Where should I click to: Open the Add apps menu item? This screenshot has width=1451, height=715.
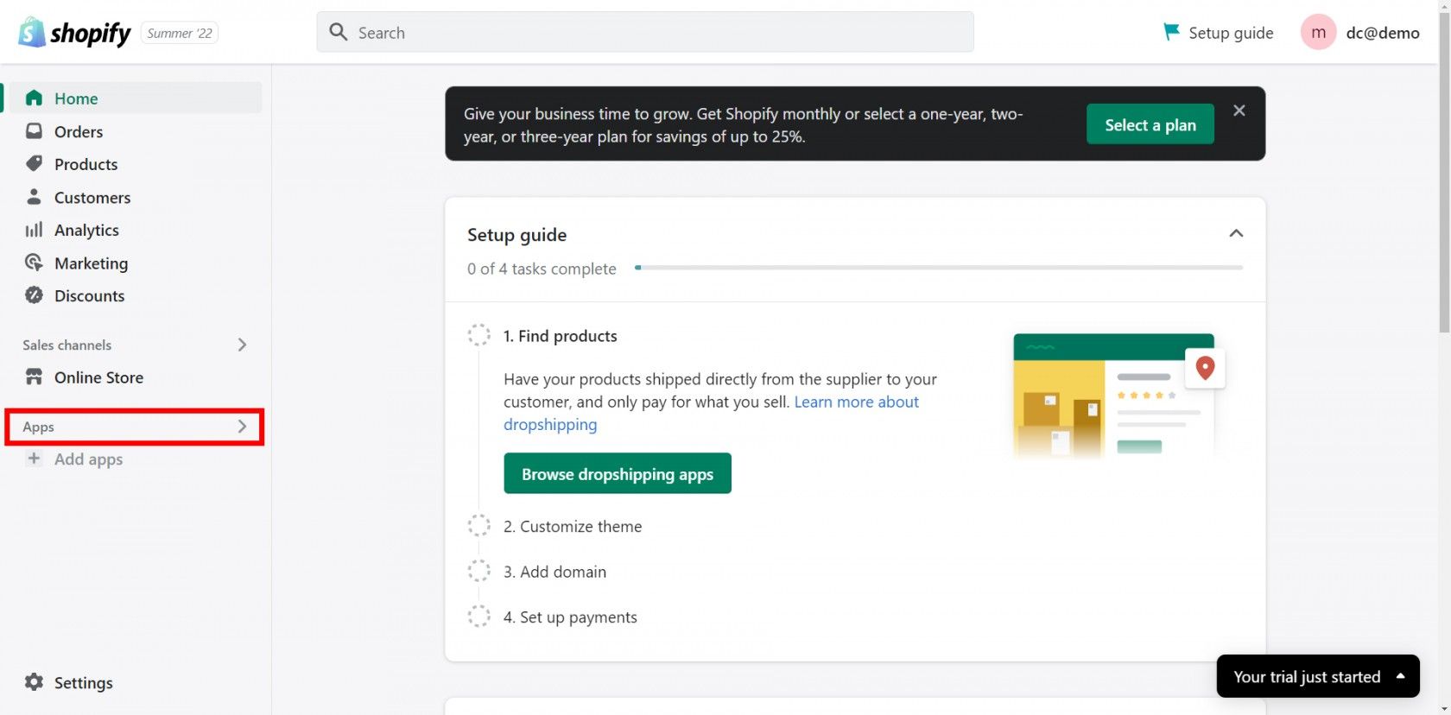pyautogui.click(x=88, y=459)
